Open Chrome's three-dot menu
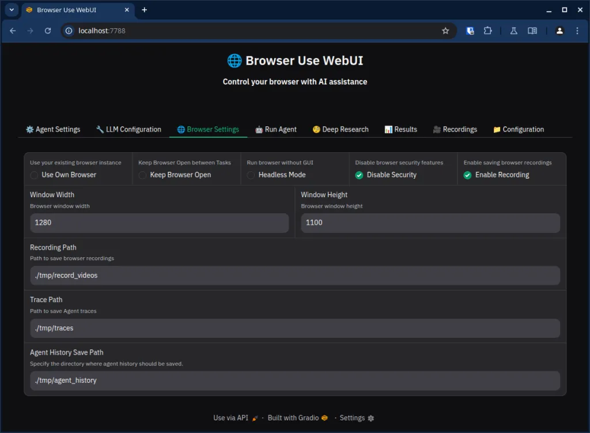Image resolution: width=590 pixels, height=433 pixels. (577, 31)
